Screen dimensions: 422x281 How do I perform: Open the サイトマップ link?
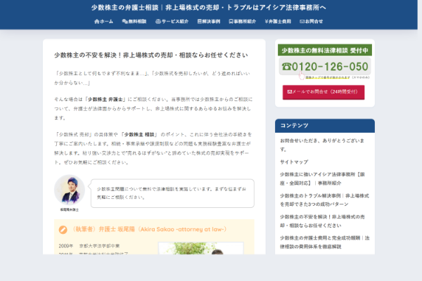(294, 162)
